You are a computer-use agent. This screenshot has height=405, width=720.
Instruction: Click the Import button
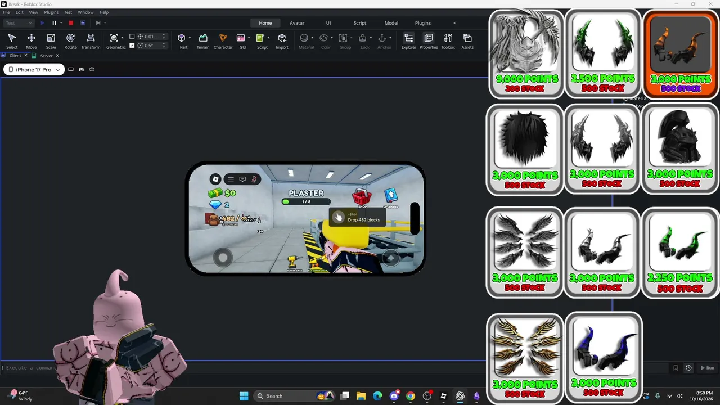(x=282, y=41)
